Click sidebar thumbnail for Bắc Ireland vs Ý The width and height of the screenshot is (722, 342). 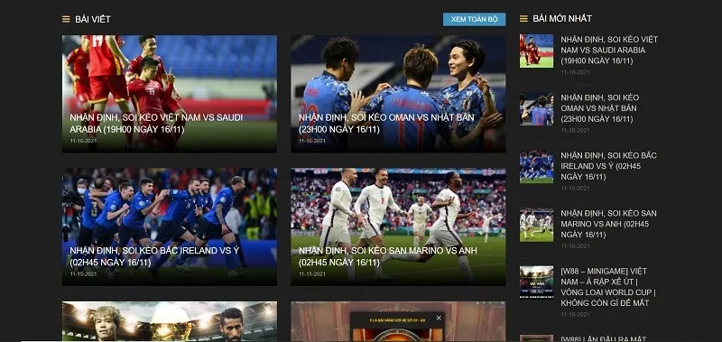coord(536,167)
